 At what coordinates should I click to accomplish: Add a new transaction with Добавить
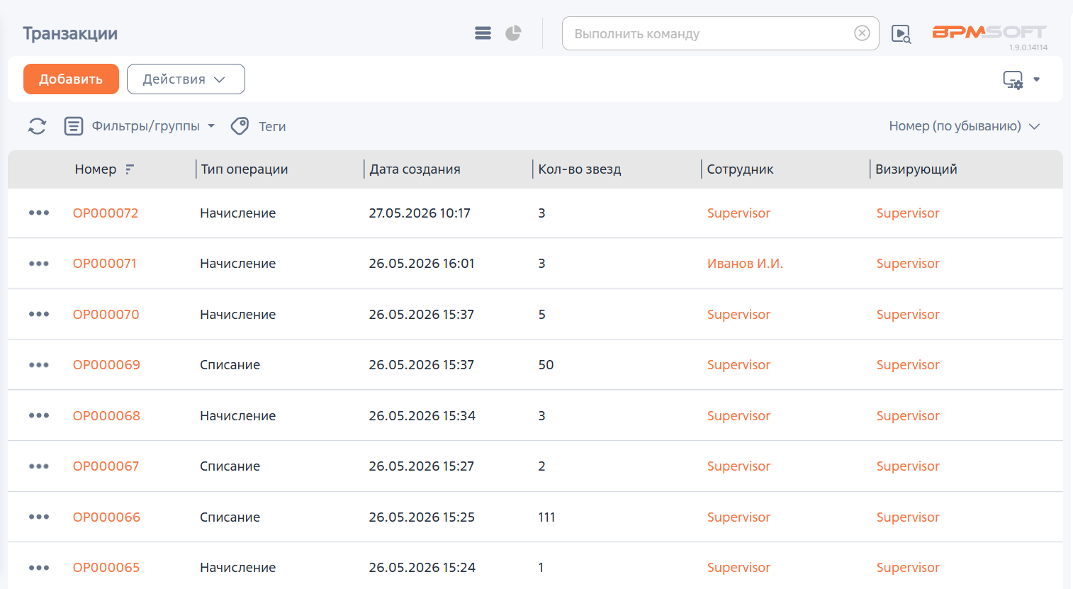pyautogui.click(x=71, y=79)
